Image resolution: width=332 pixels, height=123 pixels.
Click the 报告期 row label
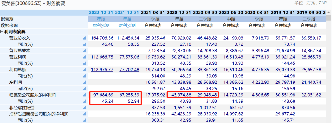pyautogui.click(x=7, y=19)
